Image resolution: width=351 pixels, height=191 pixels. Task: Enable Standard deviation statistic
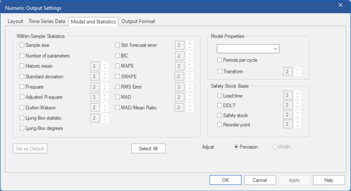tap(21, 76)
